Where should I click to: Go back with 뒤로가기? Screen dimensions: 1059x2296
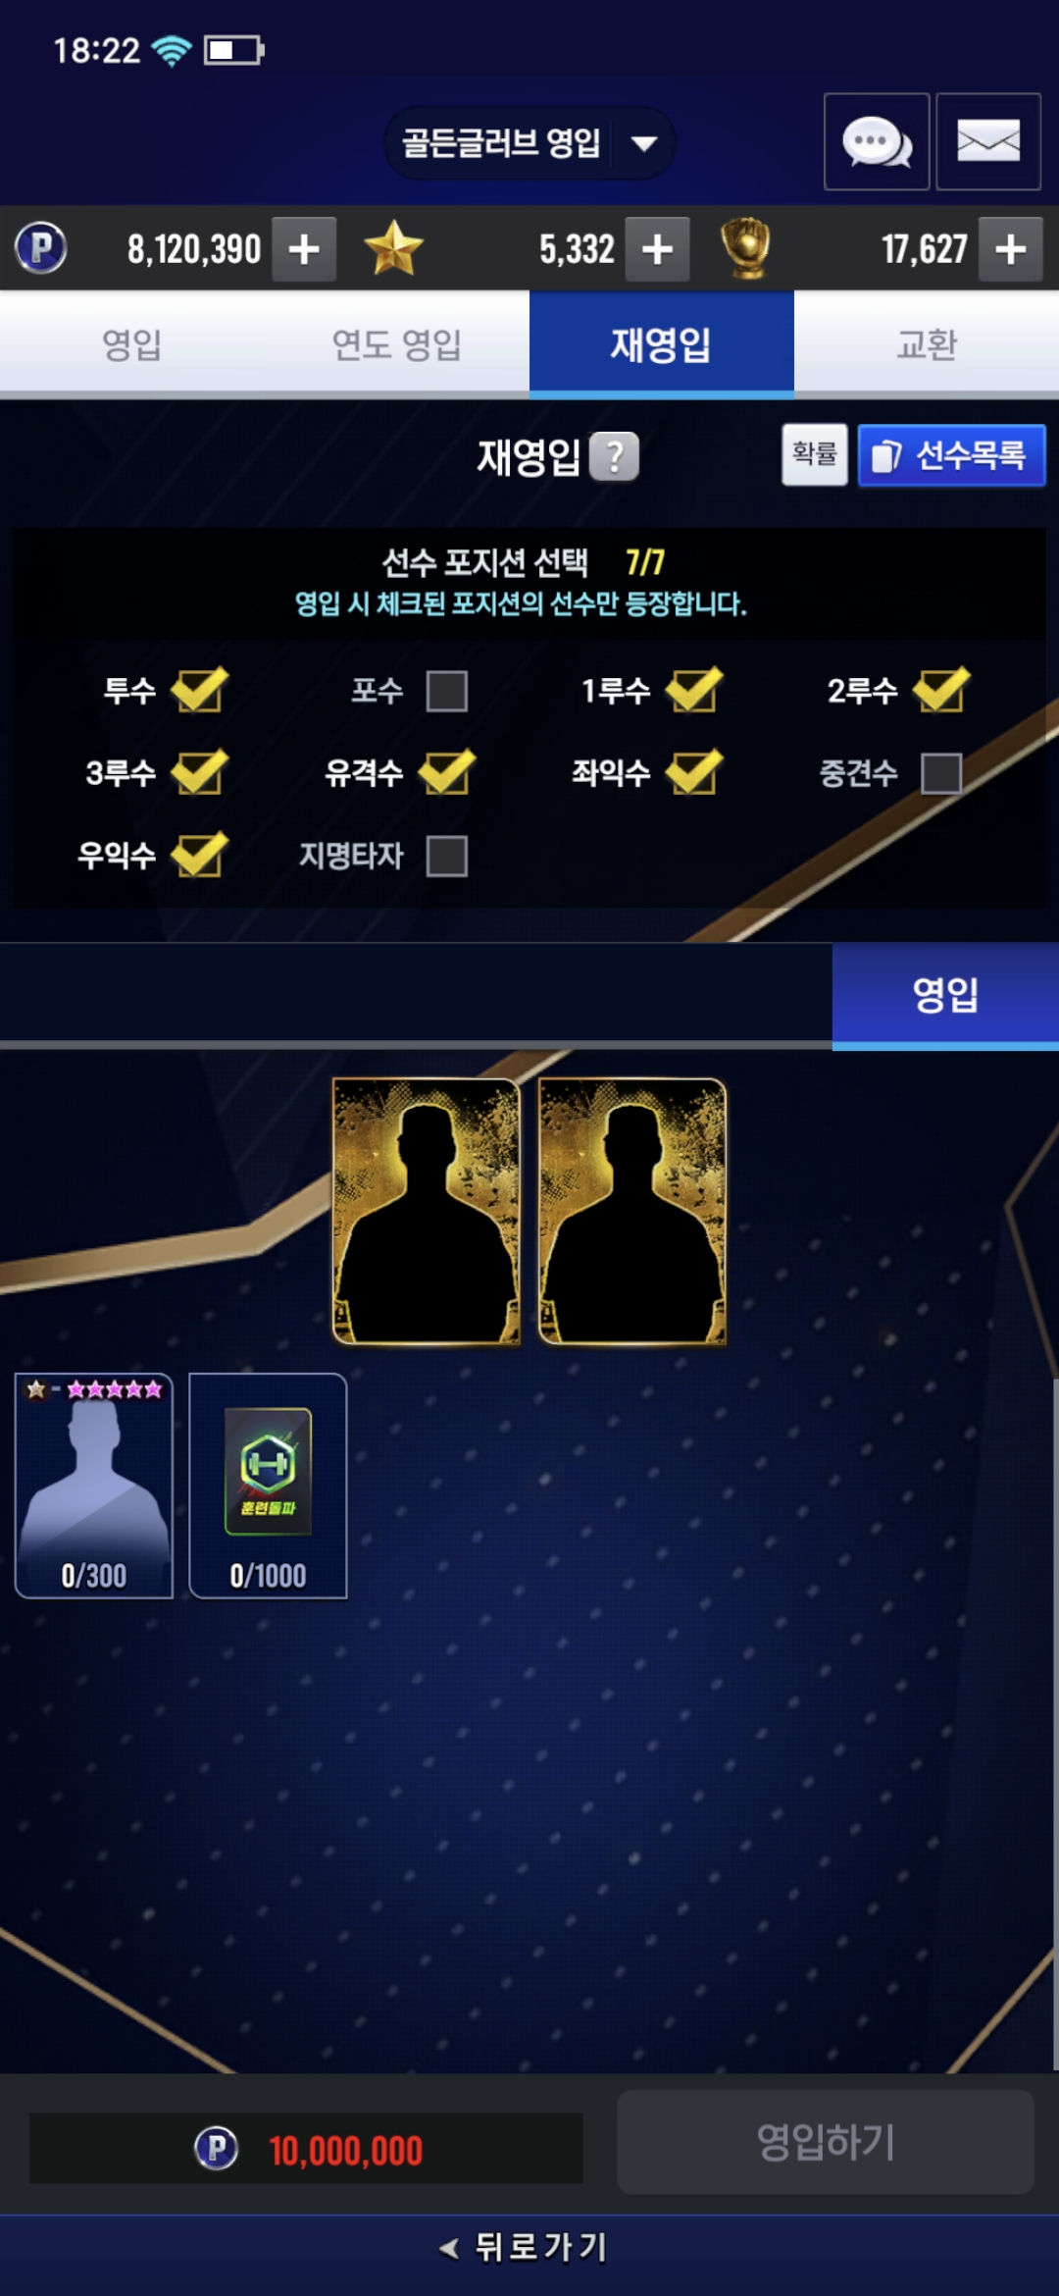(x=525, y=2247)
